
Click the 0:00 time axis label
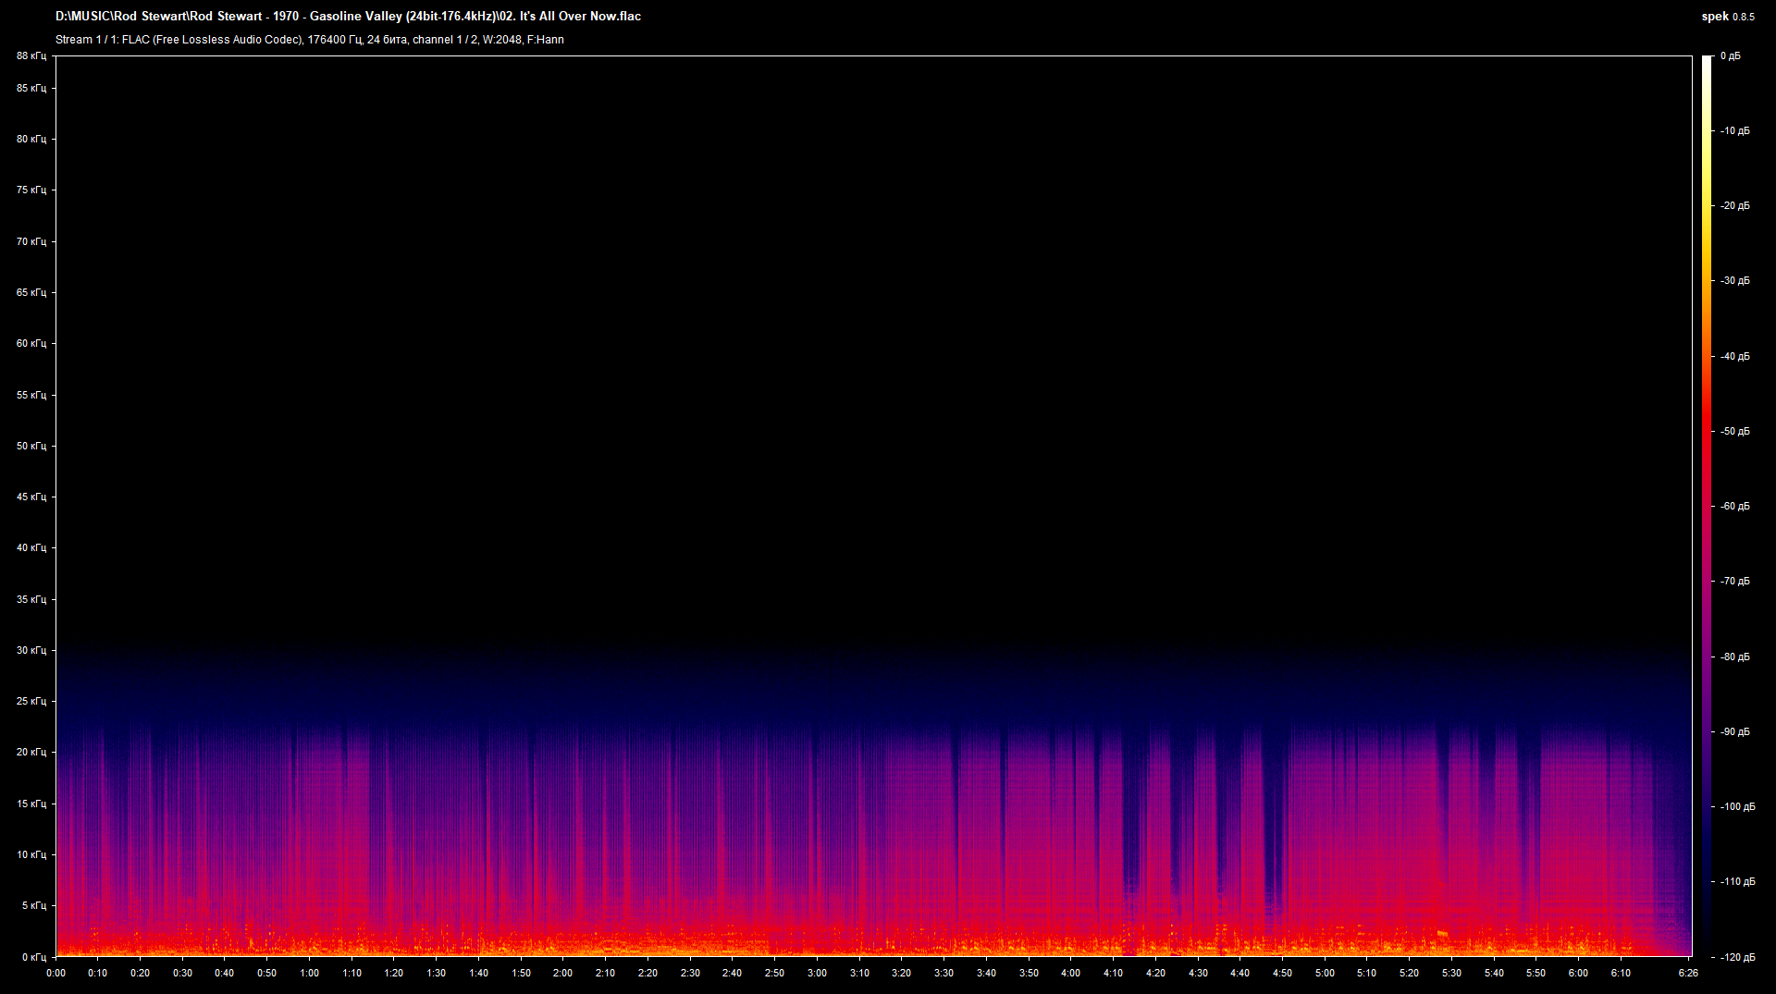point(55,973)
